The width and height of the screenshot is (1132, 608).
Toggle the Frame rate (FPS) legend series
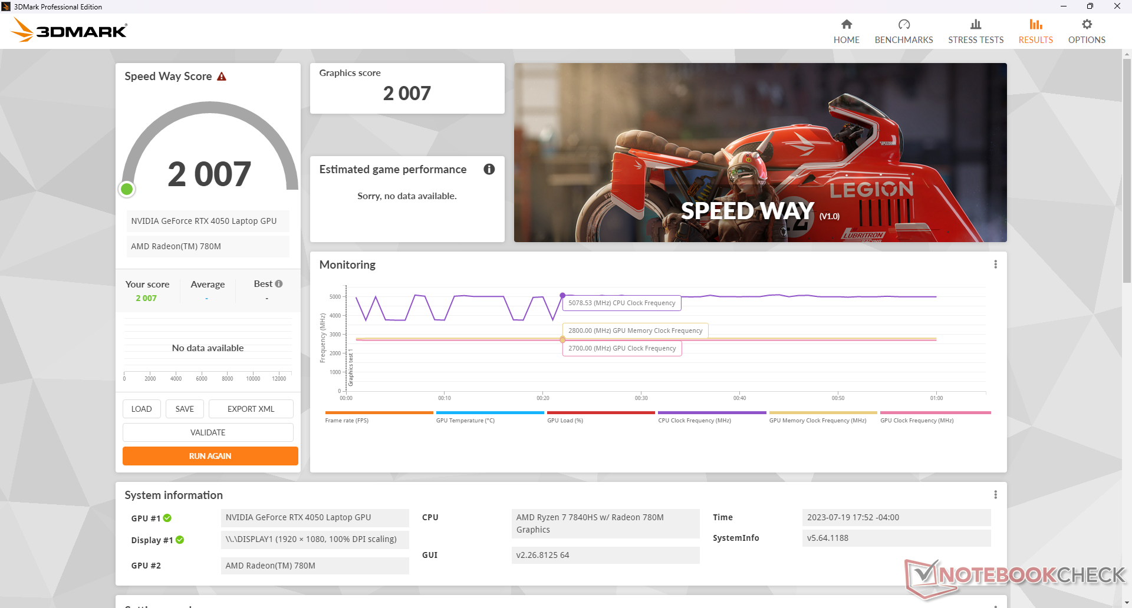coord(347,420)
